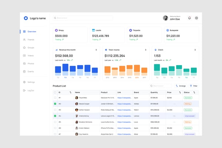Click the Photos sidebar icon
The height and width of the screenshot is (148, 222).
coord(24,63)
